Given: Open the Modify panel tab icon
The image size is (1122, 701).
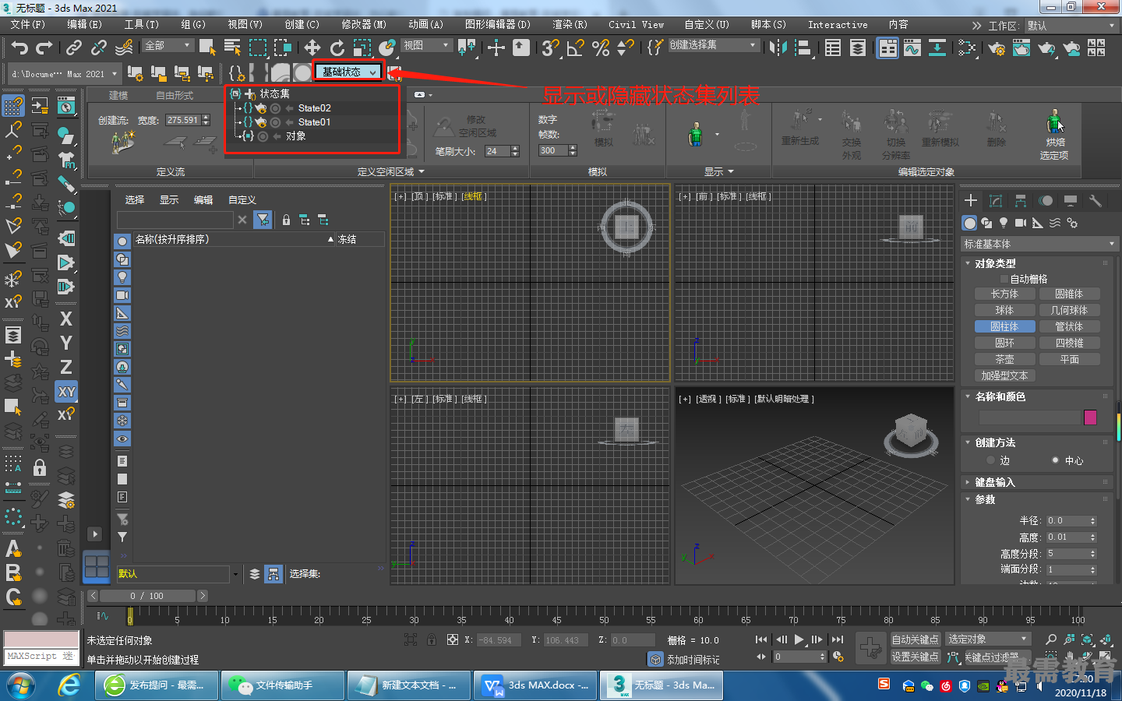Looking at the screenshot, I should [x=996, y=201].
